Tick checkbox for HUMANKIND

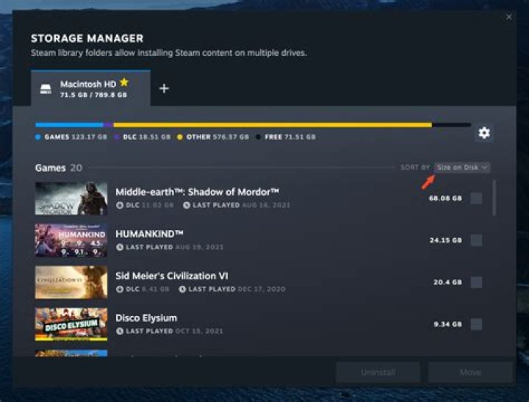[x=476, y=240]
